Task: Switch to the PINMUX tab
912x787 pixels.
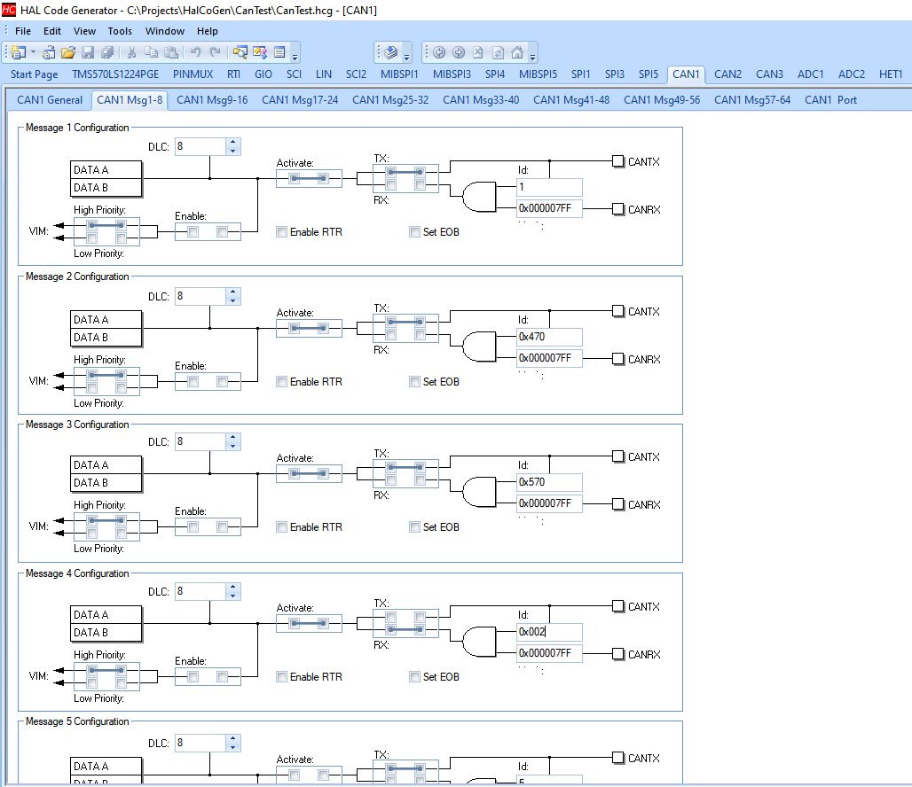Action: coord(193,74)
